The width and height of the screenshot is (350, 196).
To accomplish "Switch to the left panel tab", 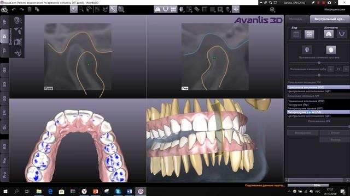I will point(297,19).
